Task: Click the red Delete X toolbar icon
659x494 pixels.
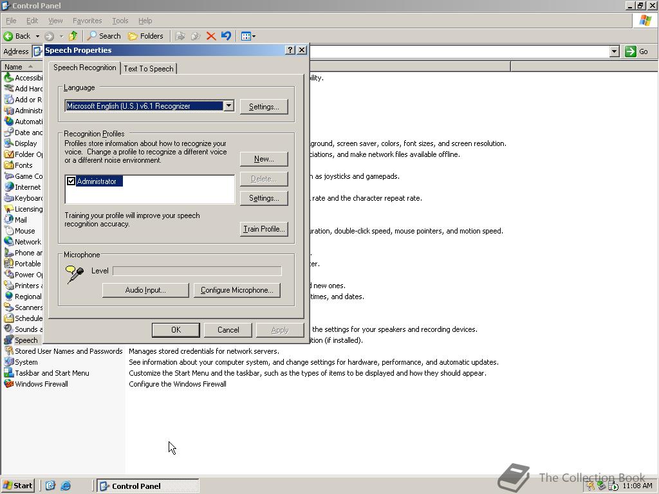Action: (x=211, y=36)
